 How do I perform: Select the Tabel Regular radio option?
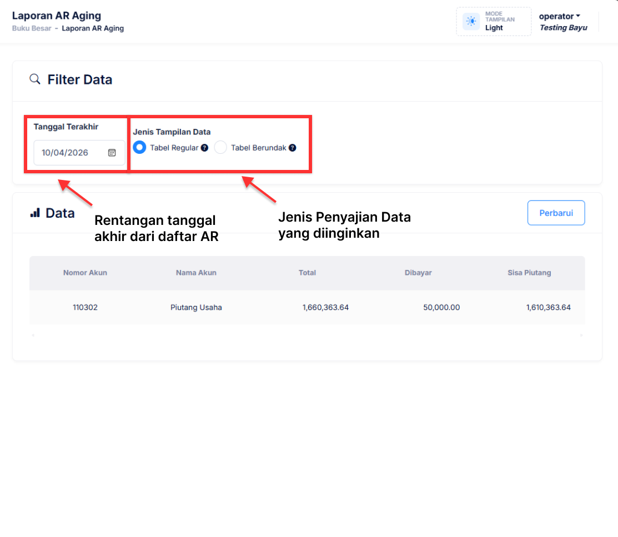tap(140, 148)
